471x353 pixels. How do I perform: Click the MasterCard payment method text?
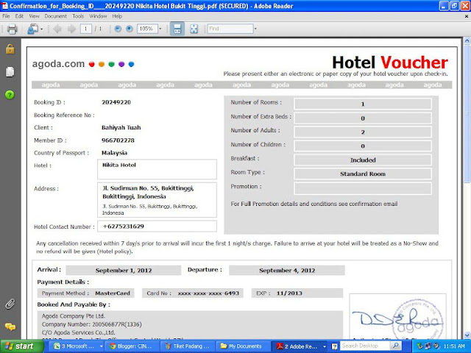pos(113,293)
